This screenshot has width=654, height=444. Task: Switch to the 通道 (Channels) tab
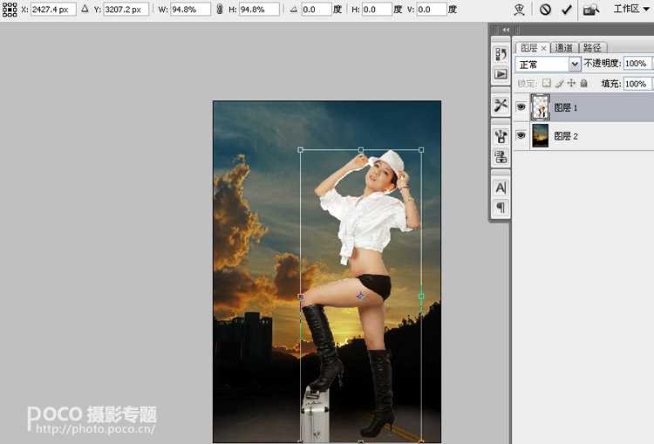tap(564, 48)
